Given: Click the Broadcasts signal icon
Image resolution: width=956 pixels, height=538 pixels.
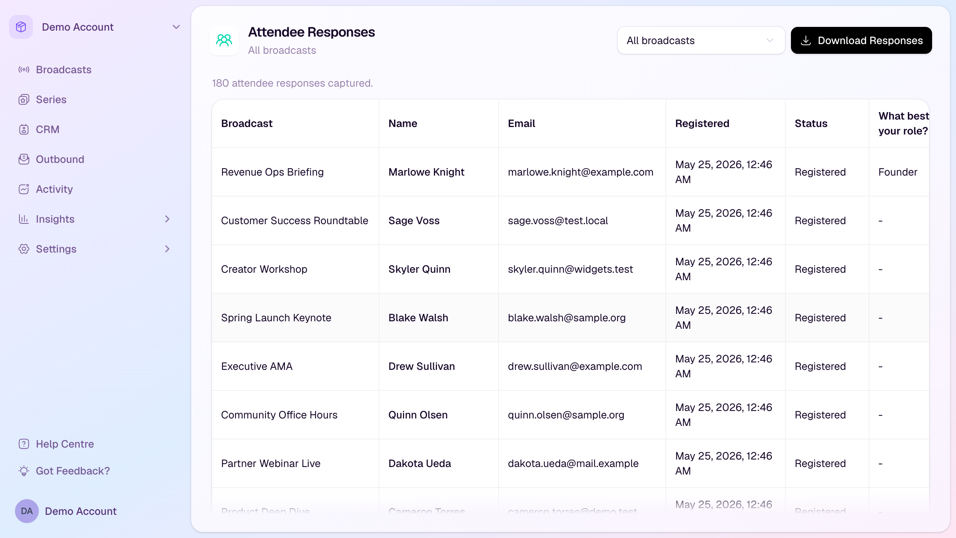Looking at the screenshot, I should [24, 69].
